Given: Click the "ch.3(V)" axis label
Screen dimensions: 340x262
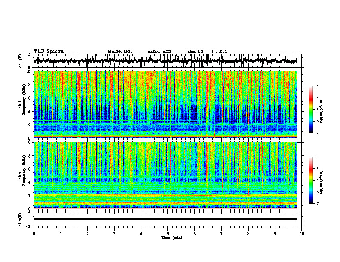Looking at the screenshot, I should coord(21,220).
